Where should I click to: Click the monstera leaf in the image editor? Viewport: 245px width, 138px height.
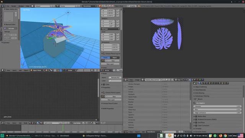click(162, 38)
